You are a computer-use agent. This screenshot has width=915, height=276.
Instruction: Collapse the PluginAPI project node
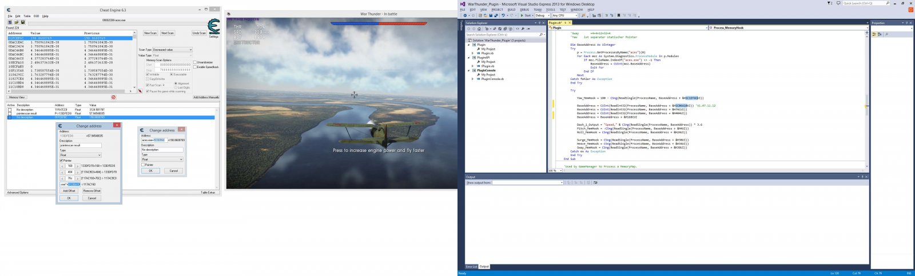(x=469, y=57)
